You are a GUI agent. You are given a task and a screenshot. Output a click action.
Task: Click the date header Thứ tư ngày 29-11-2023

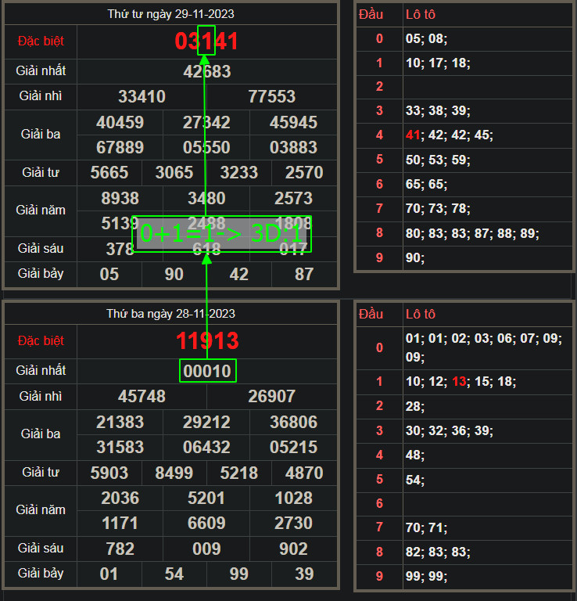coord(170,14)
